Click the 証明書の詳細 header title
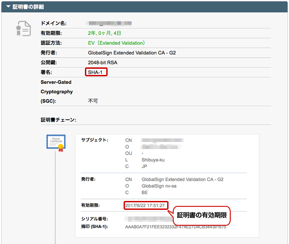This screenshot has height=244, width=289. pos(28,7)
